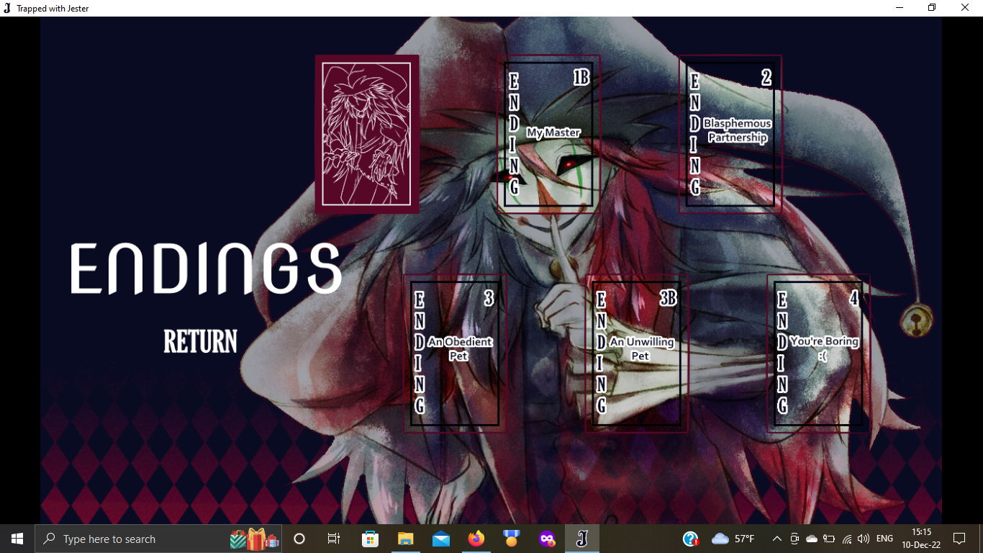Open the Wi-Fi network panel
This screenshot has height=553, width=983.
pos(847,539)
